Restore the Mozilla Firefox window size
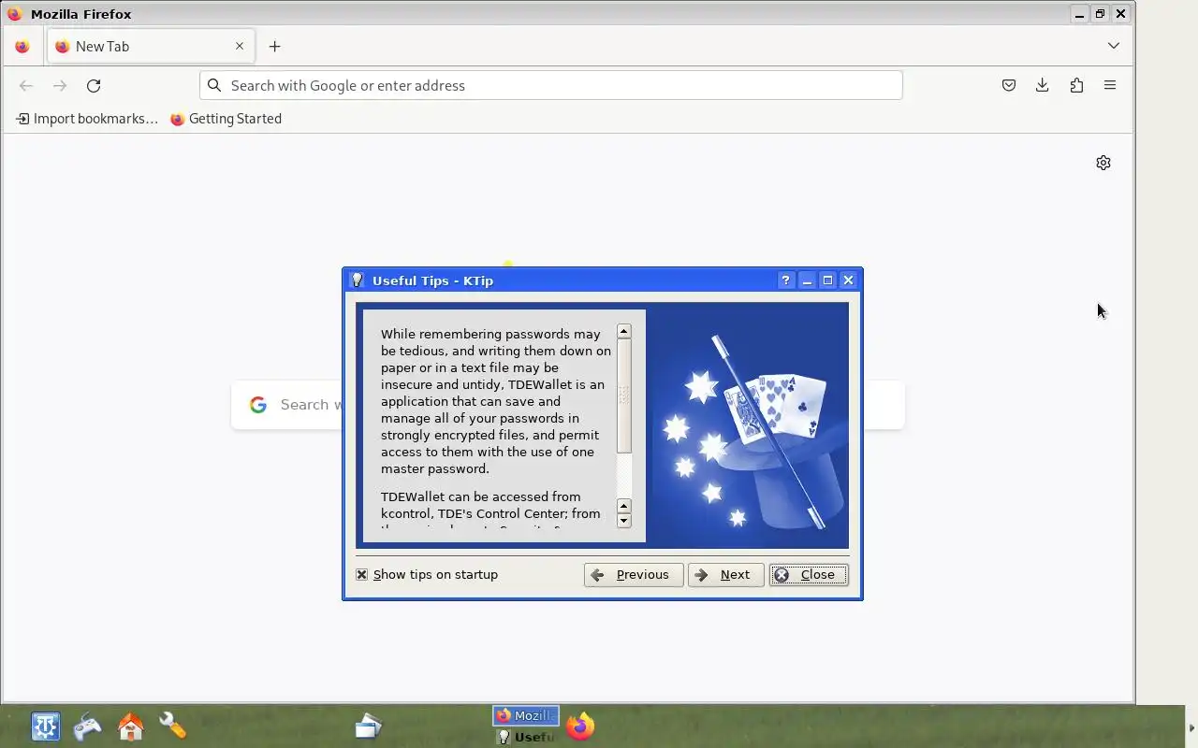Viewport: 1198px width, 748px height. tap(1100, 14)
